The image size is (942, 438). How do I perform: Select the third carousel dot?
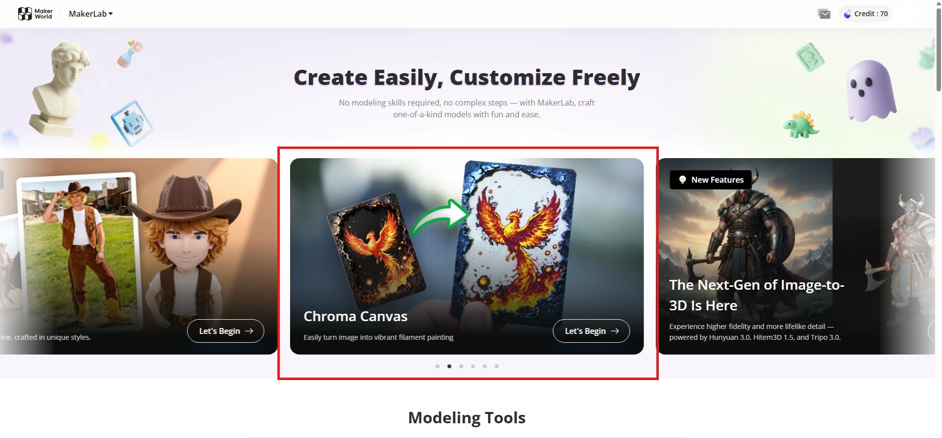pyautogui.click(x=461, y=366)
